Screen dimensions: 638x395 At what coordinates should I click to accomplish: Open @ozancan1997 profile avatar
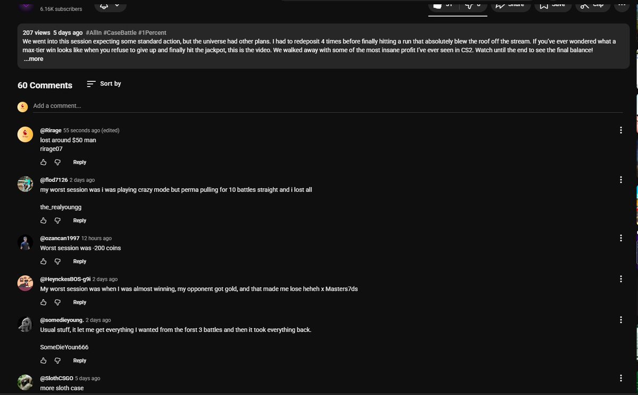pos(26,243)
